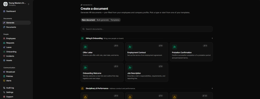Click the Dashboard icon in sidebar
The width and height of the screenshot is (260, 99).
4,11
